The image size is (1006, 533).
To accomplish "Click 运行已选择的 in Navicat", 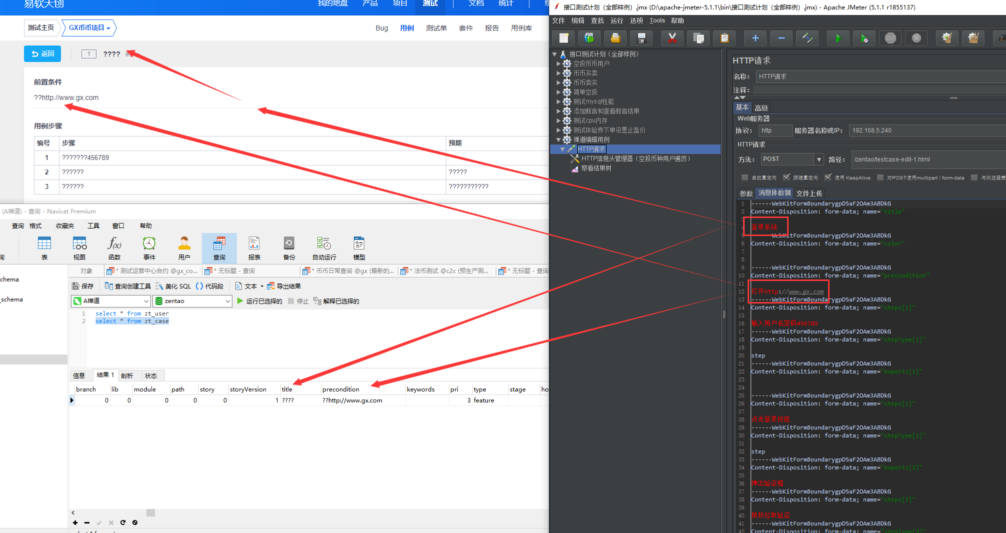I will tap(259, 301).
